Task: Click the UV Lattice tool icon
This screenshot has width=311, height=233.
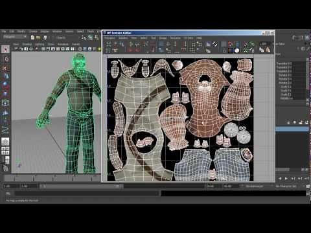Action: click(x=108, y=44)
